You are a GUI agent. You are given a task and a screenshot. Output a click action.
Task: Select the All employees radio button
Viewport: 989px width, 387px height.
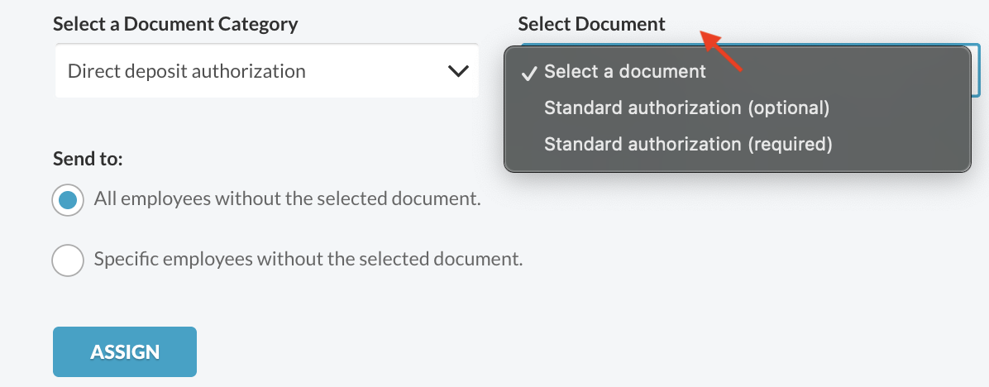[68, 200]
